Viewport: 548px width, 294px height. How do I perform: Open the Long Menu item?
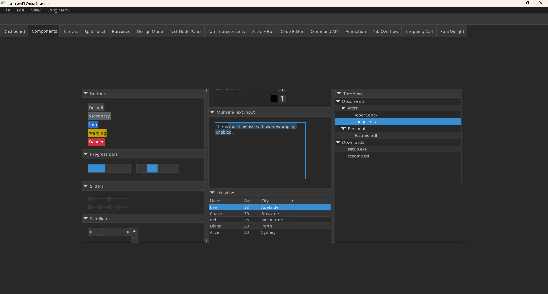pos(59,10)
